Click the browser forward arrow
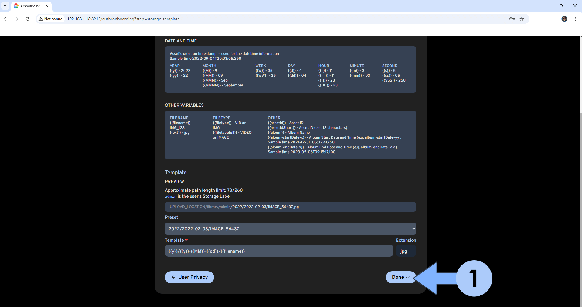Image resolution: width=582 pixels, height=307 pixels. pyautogui.click(x=17, y=19)
